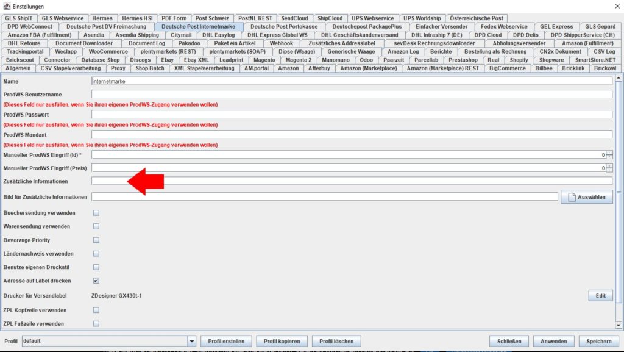Screen dimensions: 624x352
Task: Uncheck Adresse auf Label drucken
Action: point(96,281)
